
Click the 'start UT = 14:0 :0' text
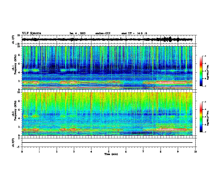134,33
